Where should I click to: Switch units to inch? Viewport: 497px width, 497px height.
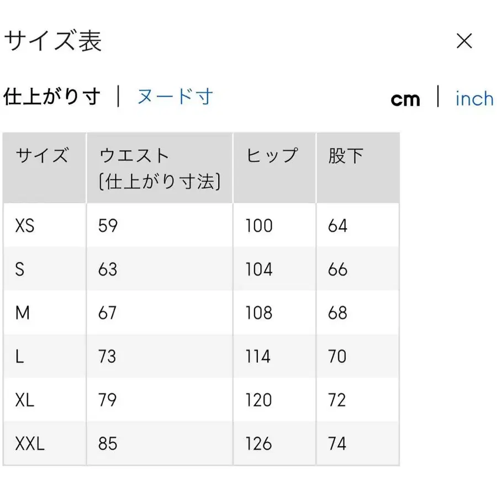coord(474,98)
